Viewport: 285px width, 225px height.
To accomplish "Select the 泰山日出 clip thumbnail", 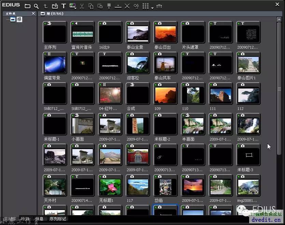I will click(166, 34).
